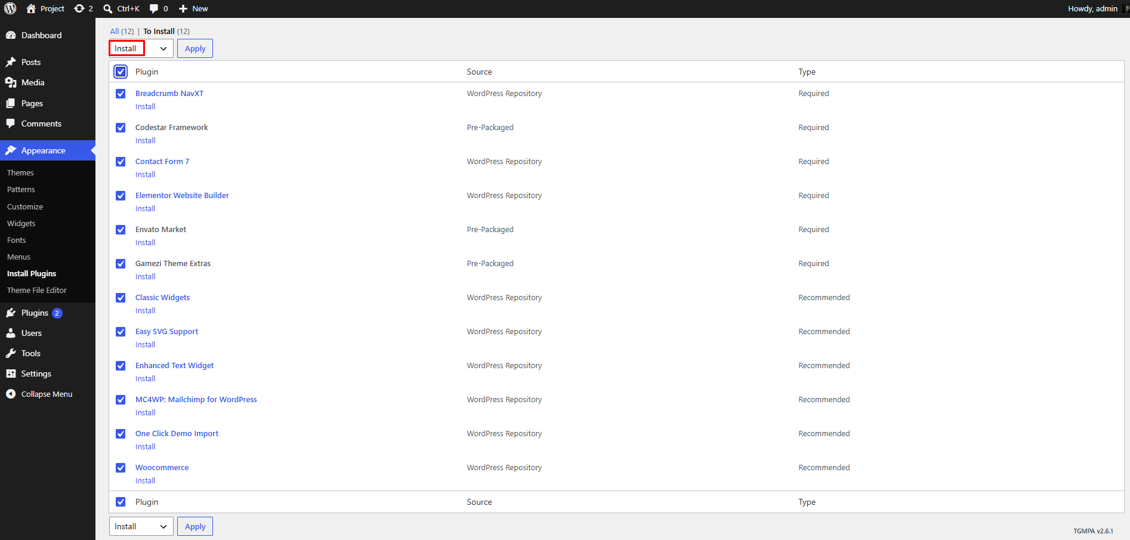Select Install Plugins submenu item
This screenshot has width=1130, height=540.
pyautogui.click(x=32, y=273)
